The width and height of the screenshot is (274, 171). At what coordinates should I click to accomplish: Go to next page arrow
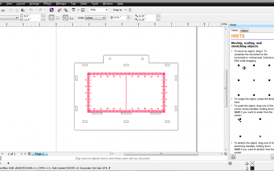tap(22, 154)
